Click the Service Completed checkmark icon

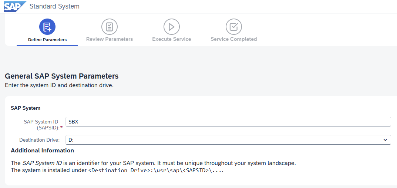point(234,27)
